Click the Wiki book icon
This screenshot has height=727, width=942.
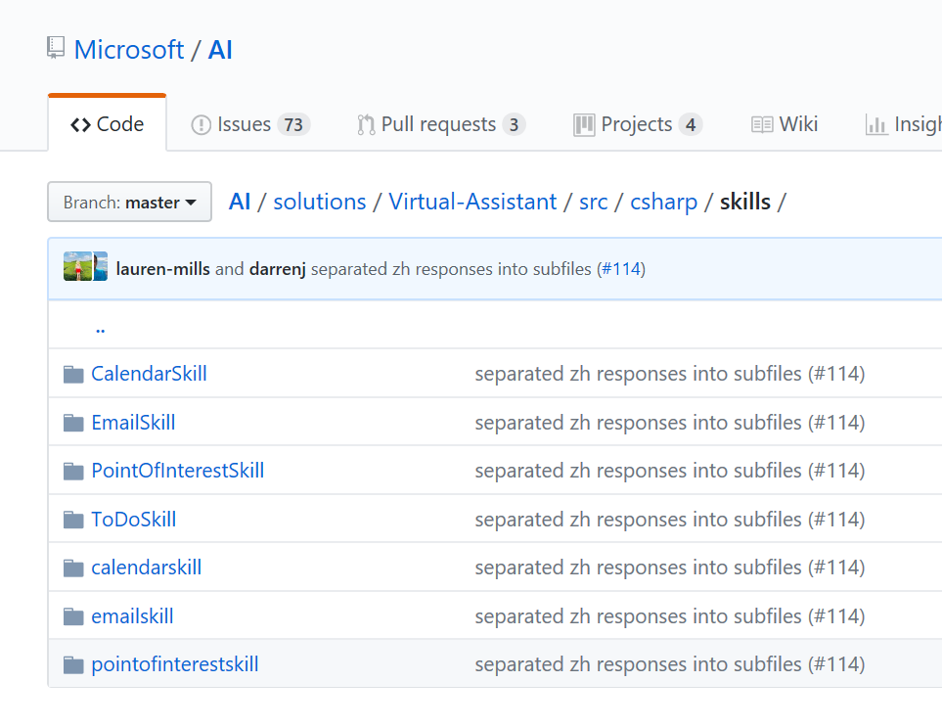762,125
